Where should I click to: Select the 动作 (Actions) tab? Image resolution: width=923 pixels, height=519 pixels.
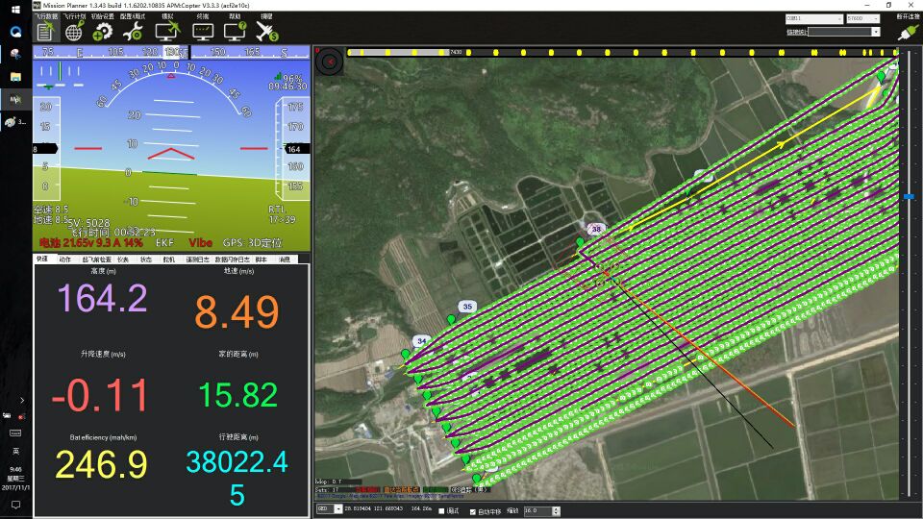pos(64,259)
